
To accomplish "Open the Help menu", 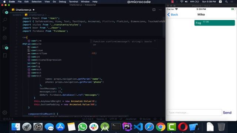I will tap(95, 1).
